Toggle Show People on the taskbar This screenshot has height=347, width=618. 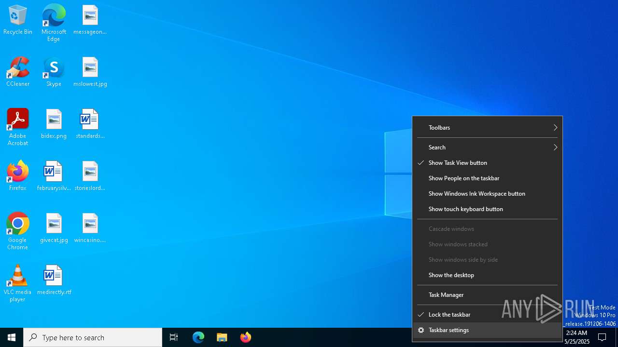click(x=487, y=178)
